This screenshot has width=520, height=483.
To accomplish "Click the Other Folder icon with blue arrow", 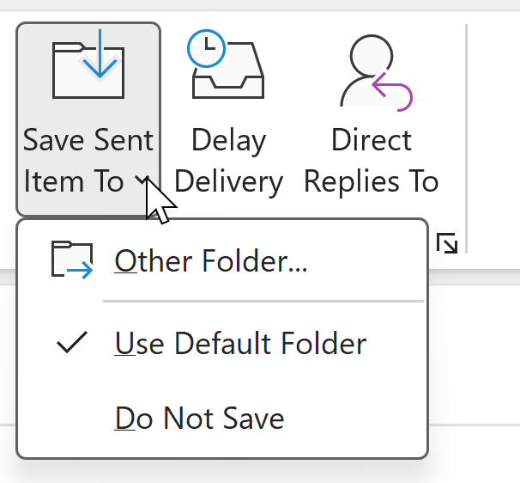I will pyautogui.click(x=72, y=260).
